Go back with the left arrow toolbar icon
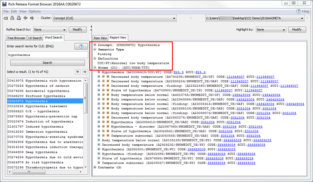 click(x=25, y=18)
